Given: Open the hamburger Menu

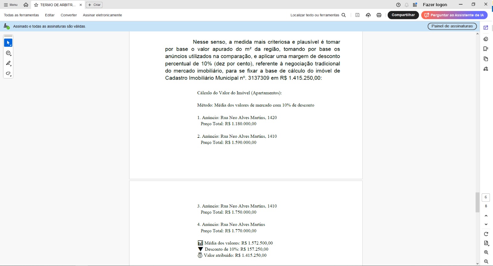Looking at the screenshot, I should click(x=10, y=5).
